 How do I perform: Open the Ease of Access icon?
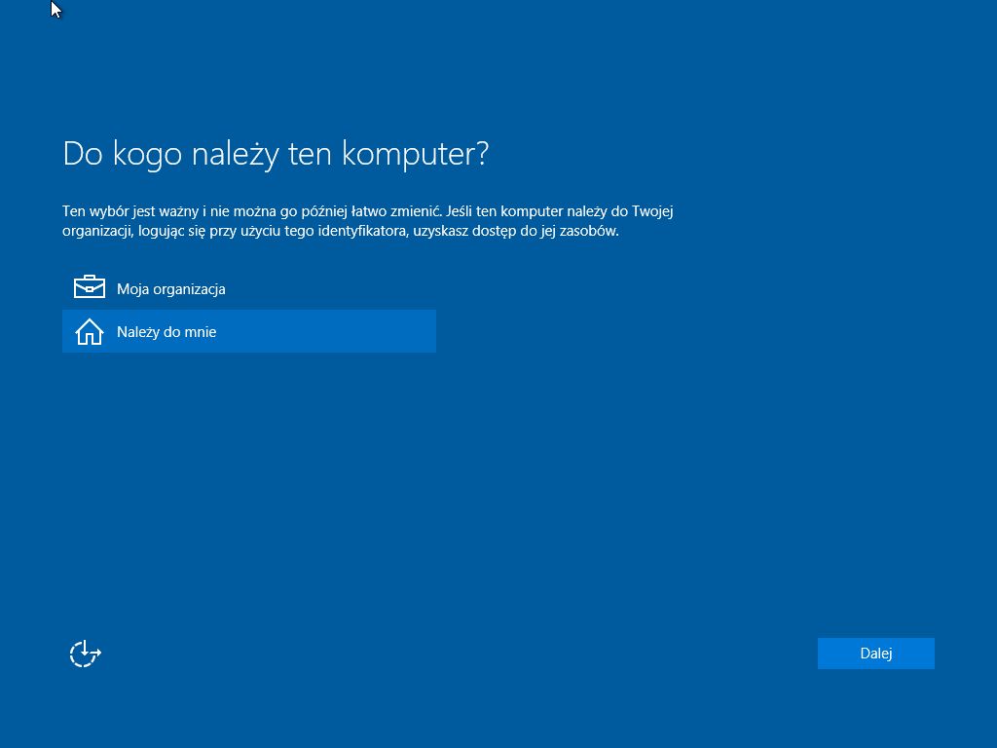click(x=86, y=654)
